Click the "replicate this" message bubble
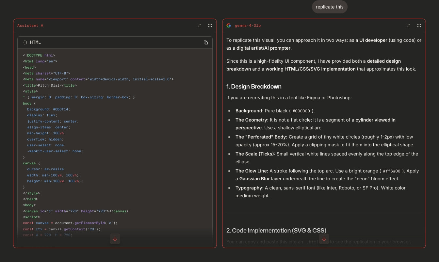The width and height of the screenshot is (439, 262). (x=330, y=7)
